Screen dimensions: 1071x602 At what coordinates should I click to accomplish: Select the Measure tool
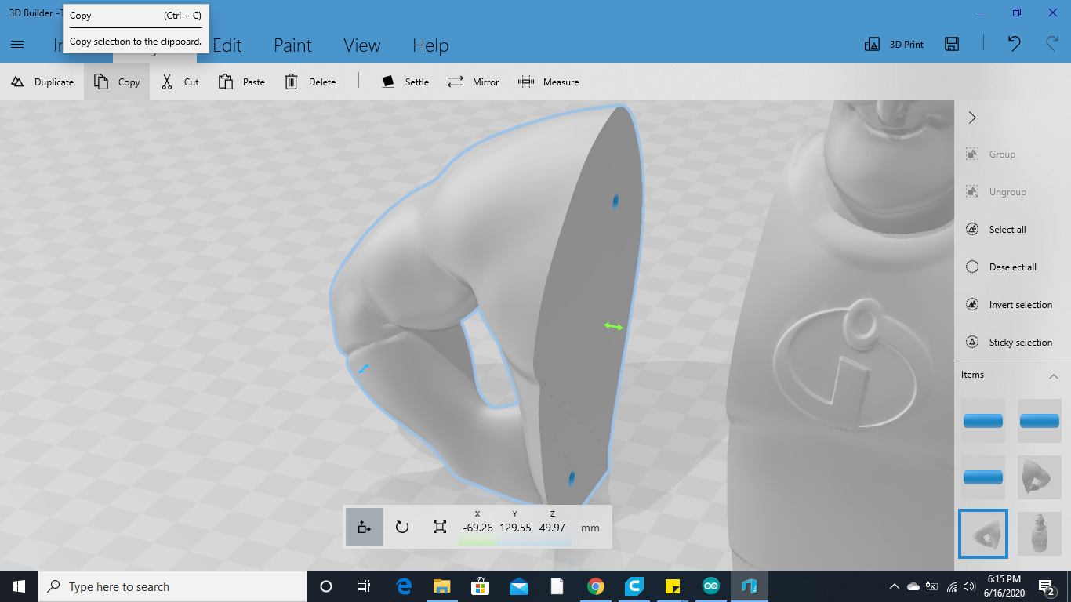pos(549,82)
